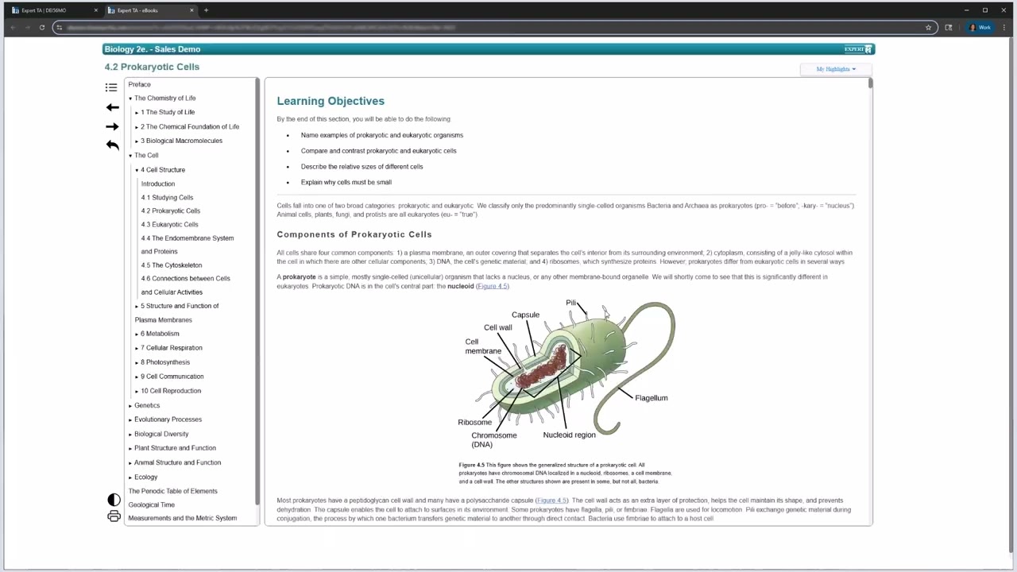Screen dimensions: 1017x572
Task: Click browser forward button
Action: [27, 27]
